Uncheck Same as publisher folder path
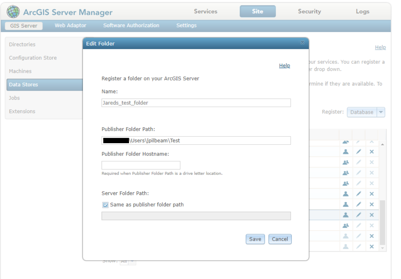This screenshot has height=279, width=401. (x=106, y=205)
